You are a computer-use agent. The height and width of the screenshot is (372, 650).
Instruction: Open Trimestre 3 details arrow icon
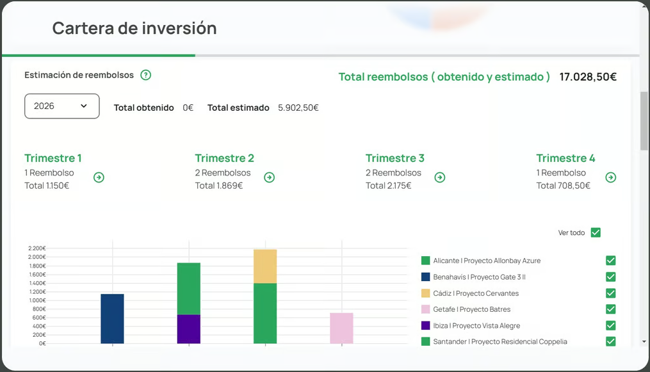click(440, 177)
